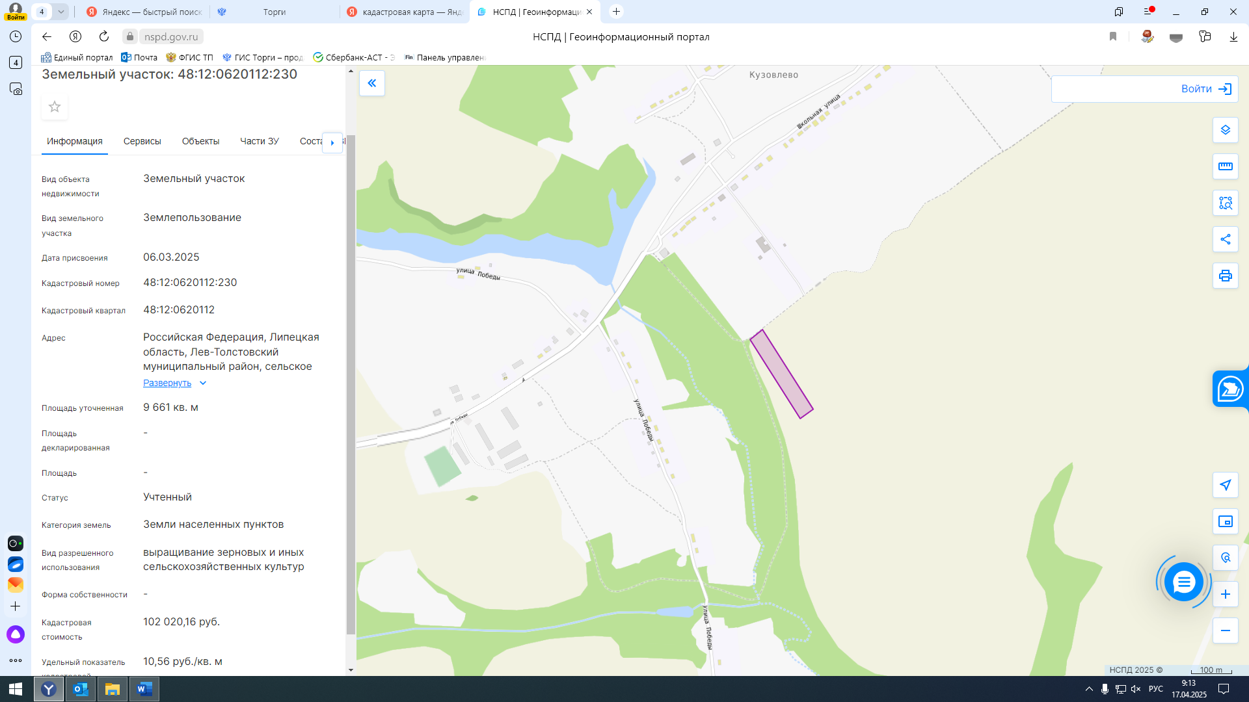Open ГИС Торги bookmark
The image size is (1249, 702).
263,57
